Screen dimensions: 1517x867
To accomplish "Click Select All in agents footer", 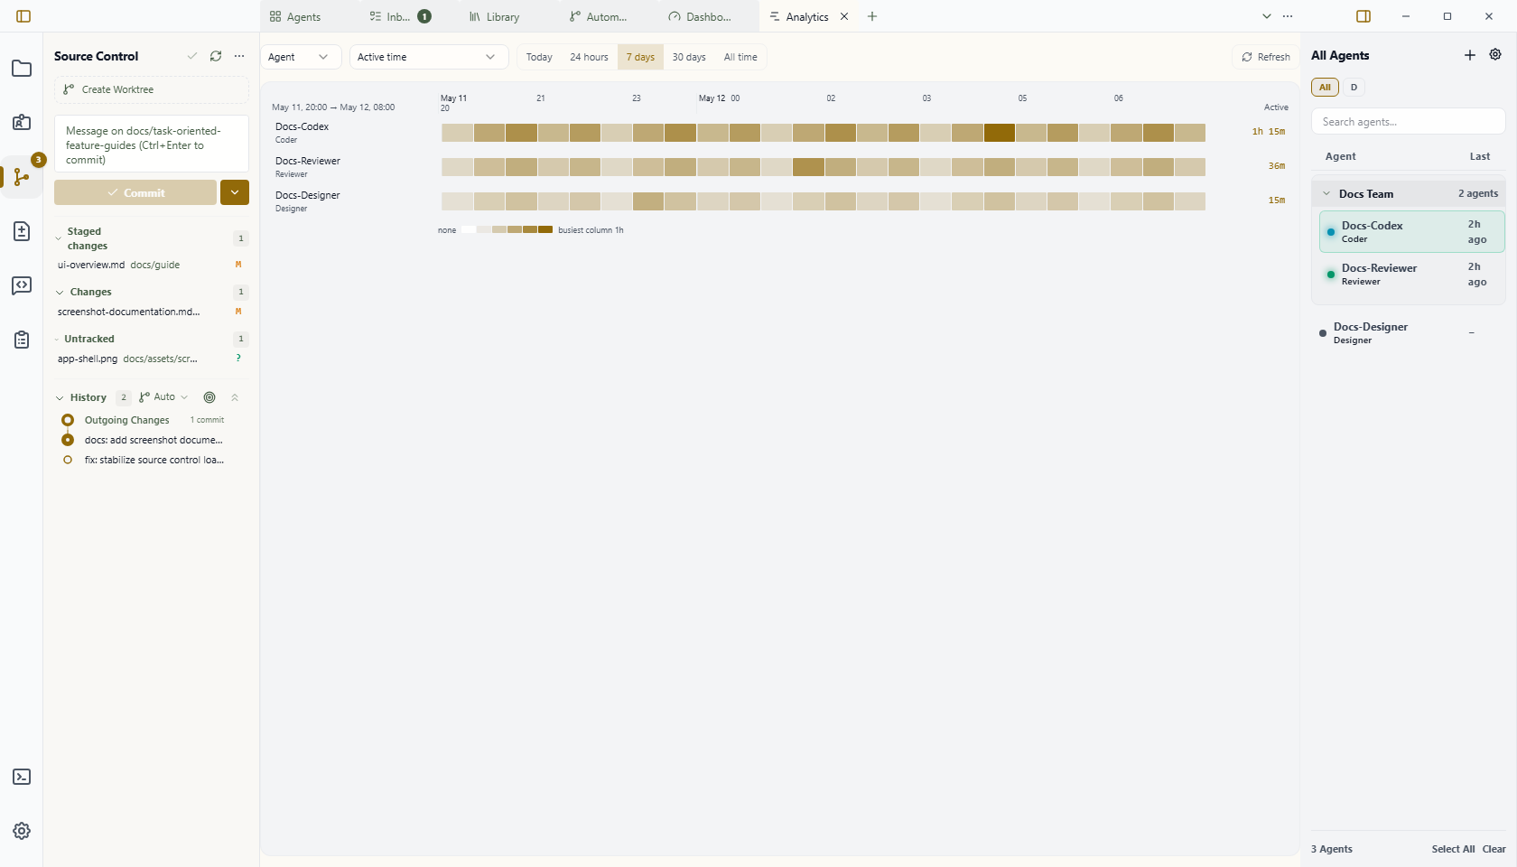I will click(x=1453, y=849).
